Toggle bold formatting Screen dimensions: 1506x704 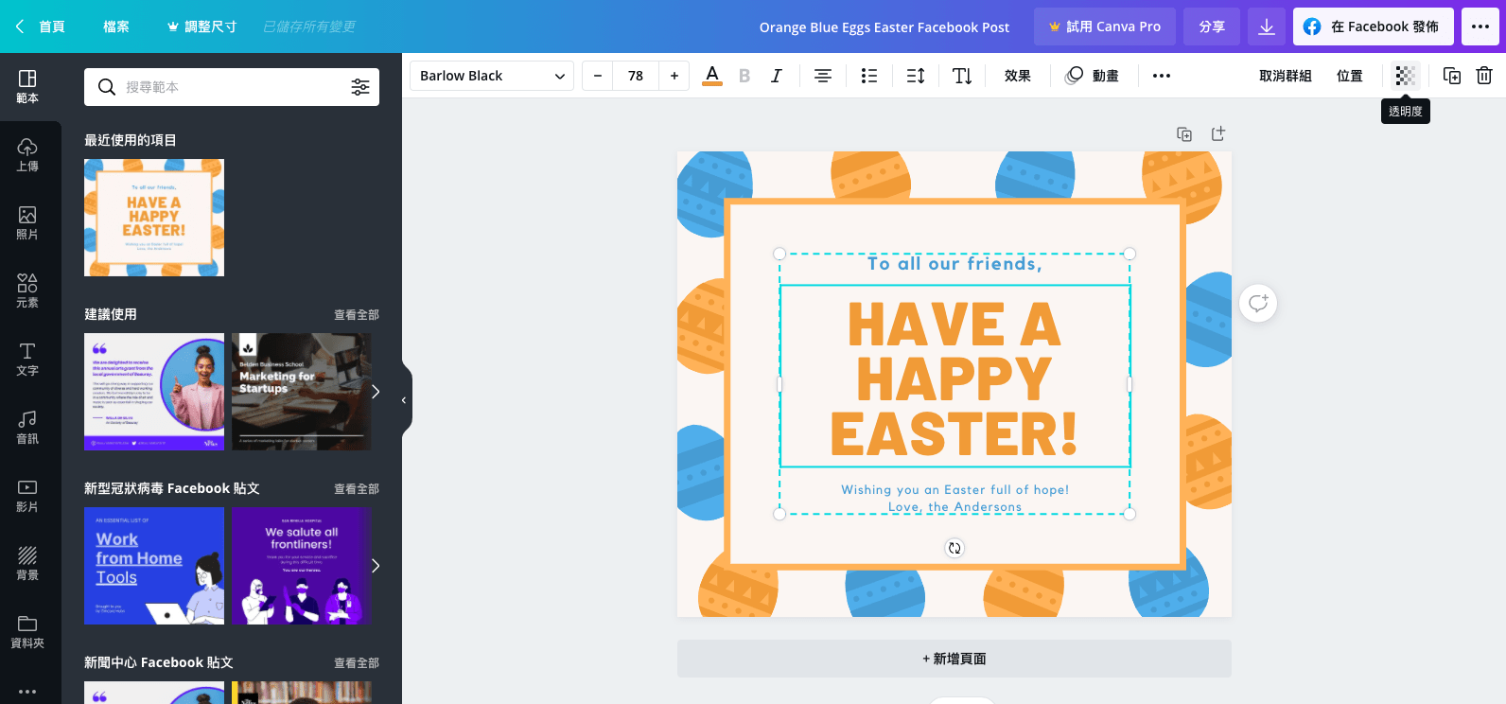point(744,76)
